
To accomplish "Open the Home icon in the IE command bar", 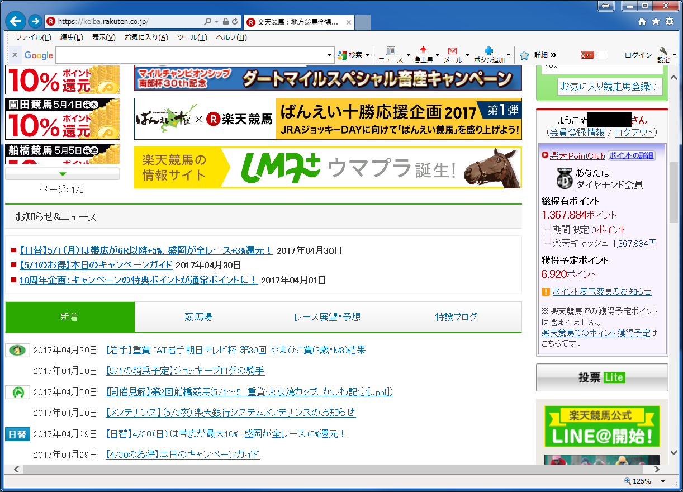I will [642, 22].
